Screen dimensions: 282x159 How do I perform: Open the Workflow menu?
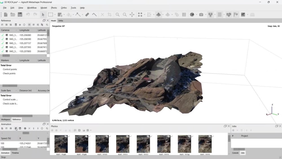(x=32, y=8)
